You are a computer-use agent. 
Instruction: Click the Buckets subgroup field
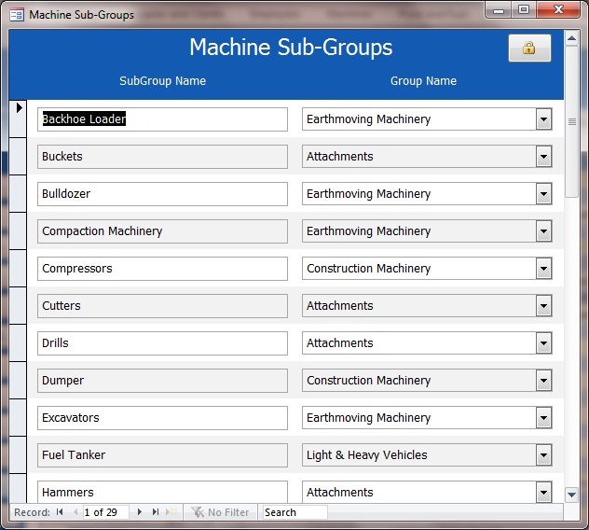tap(162, 157)
